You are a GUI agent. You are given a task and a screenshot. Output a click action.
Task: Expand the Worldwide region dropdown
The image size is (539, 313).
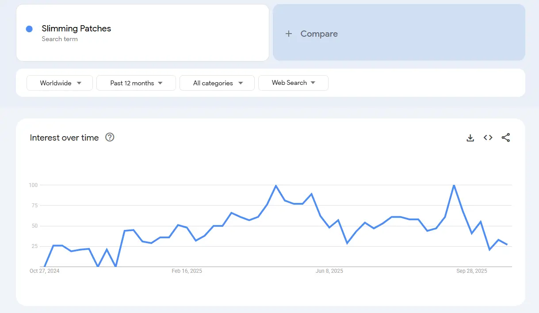click(60, 83)
